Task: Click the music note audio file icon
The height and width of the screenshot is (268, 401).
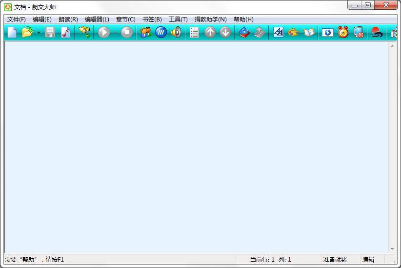Action: coord(65,33)
